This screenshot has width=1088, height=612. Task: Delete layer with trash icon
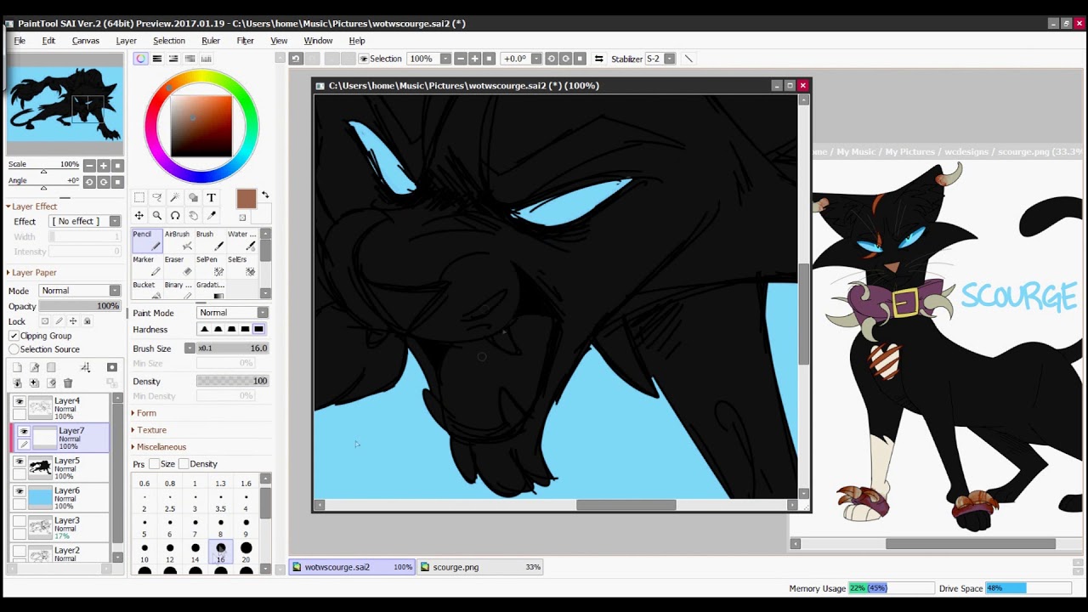click(x=68, y=383)
